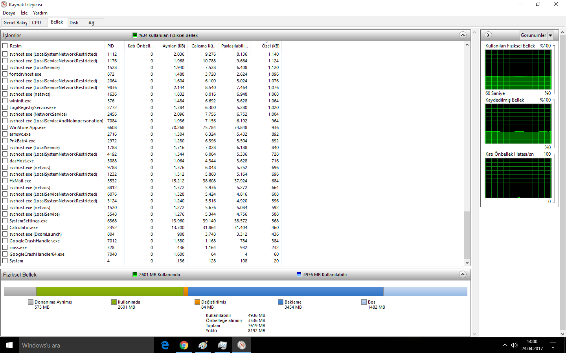Open the Action Center notifications icon

pyautogui.click(x=553, y=345)
